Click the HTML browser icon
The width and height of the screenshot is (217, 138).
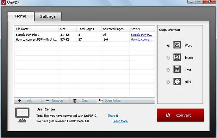[177, 82]
